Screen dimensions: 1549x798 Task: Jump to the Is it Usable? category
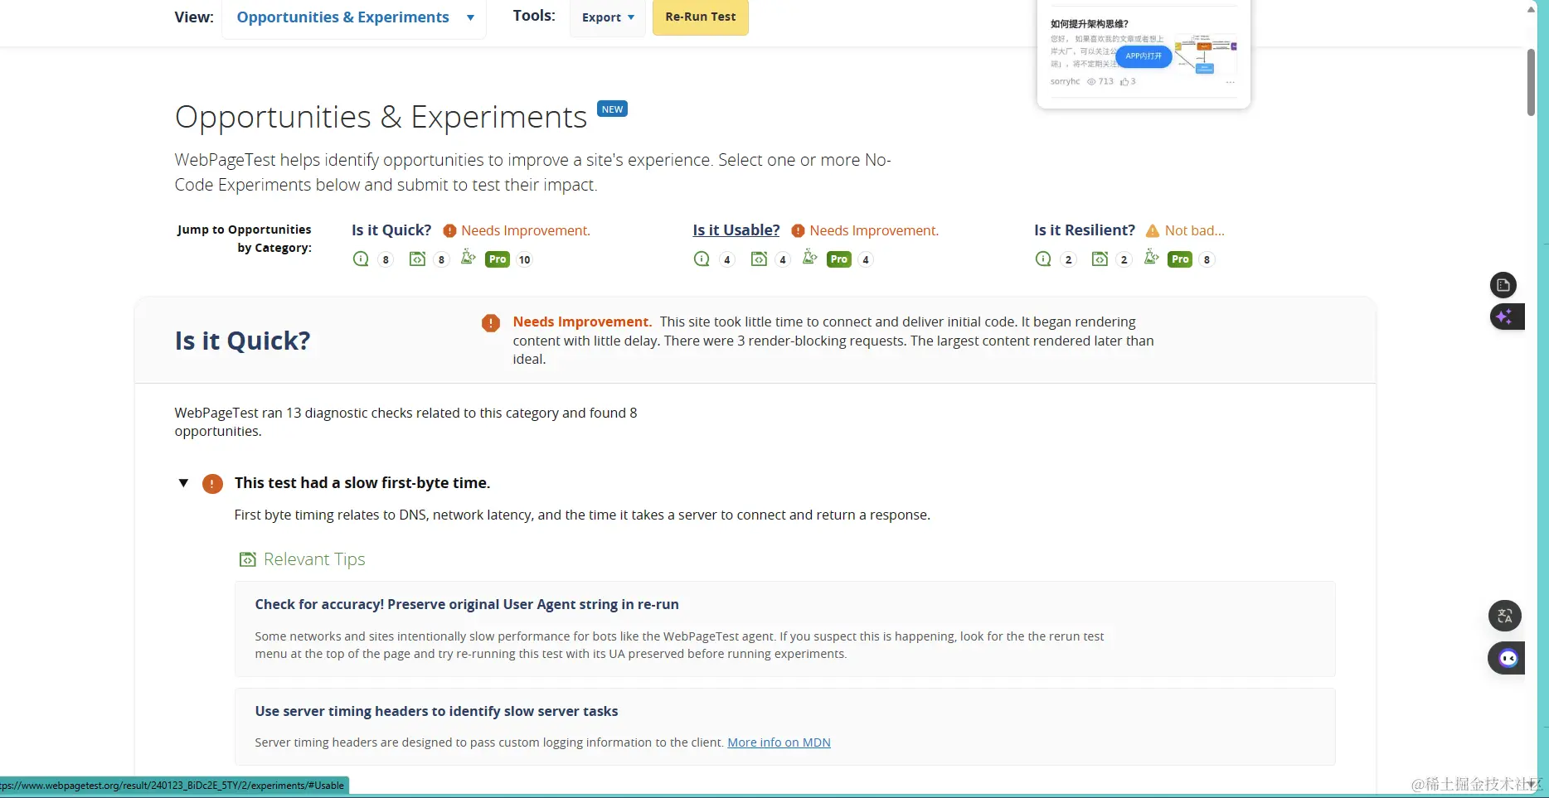736,230
